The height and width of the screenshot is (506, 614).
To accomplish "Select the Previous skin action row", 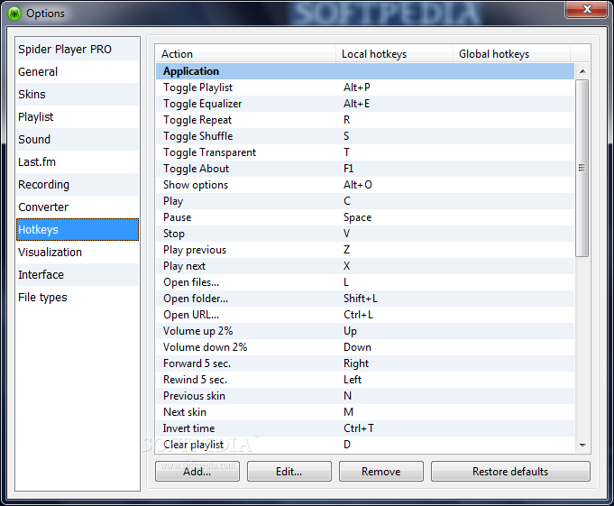I will [x=365, y=396].
